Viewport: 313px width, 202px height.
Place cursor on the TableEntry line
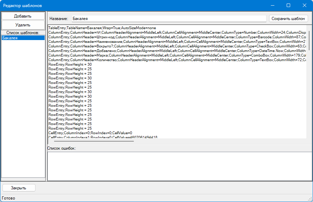[102, 28]
